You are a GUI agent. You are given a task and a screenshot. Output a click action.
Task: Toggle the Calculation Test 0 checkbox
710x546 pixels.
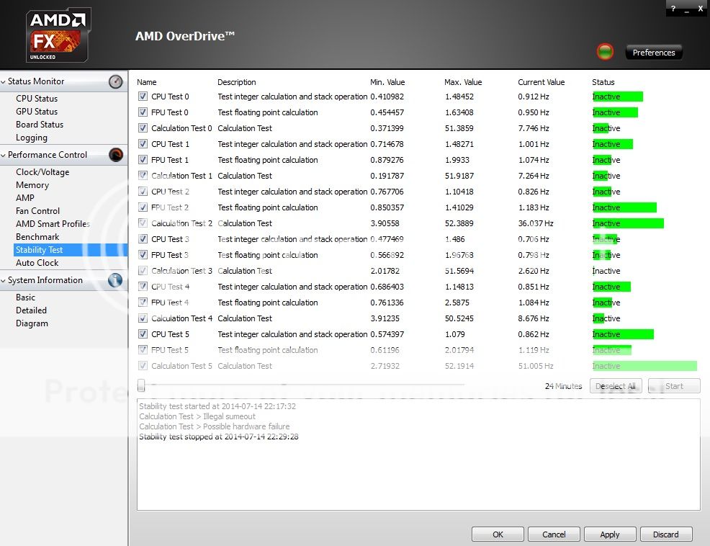point(143,128)
